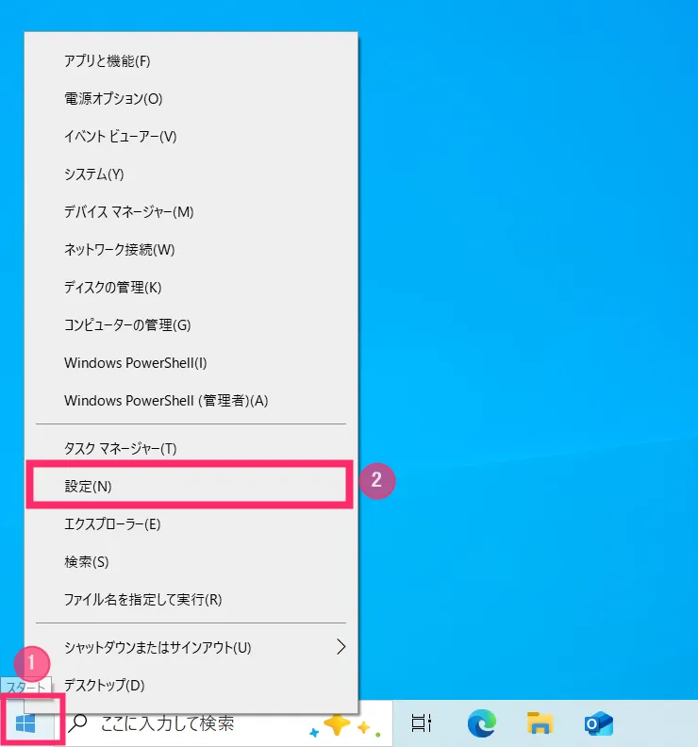Launch Windows PowerShell (管理者)(A)
This screenshot has height=747, width=698.
point(191,400)
